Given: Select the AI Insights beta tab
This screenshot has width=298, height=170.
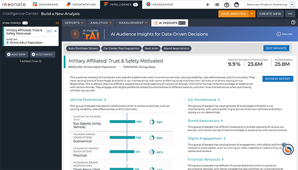Looking at the screenshot, I should pyautogui.click(x=170, y=23).
